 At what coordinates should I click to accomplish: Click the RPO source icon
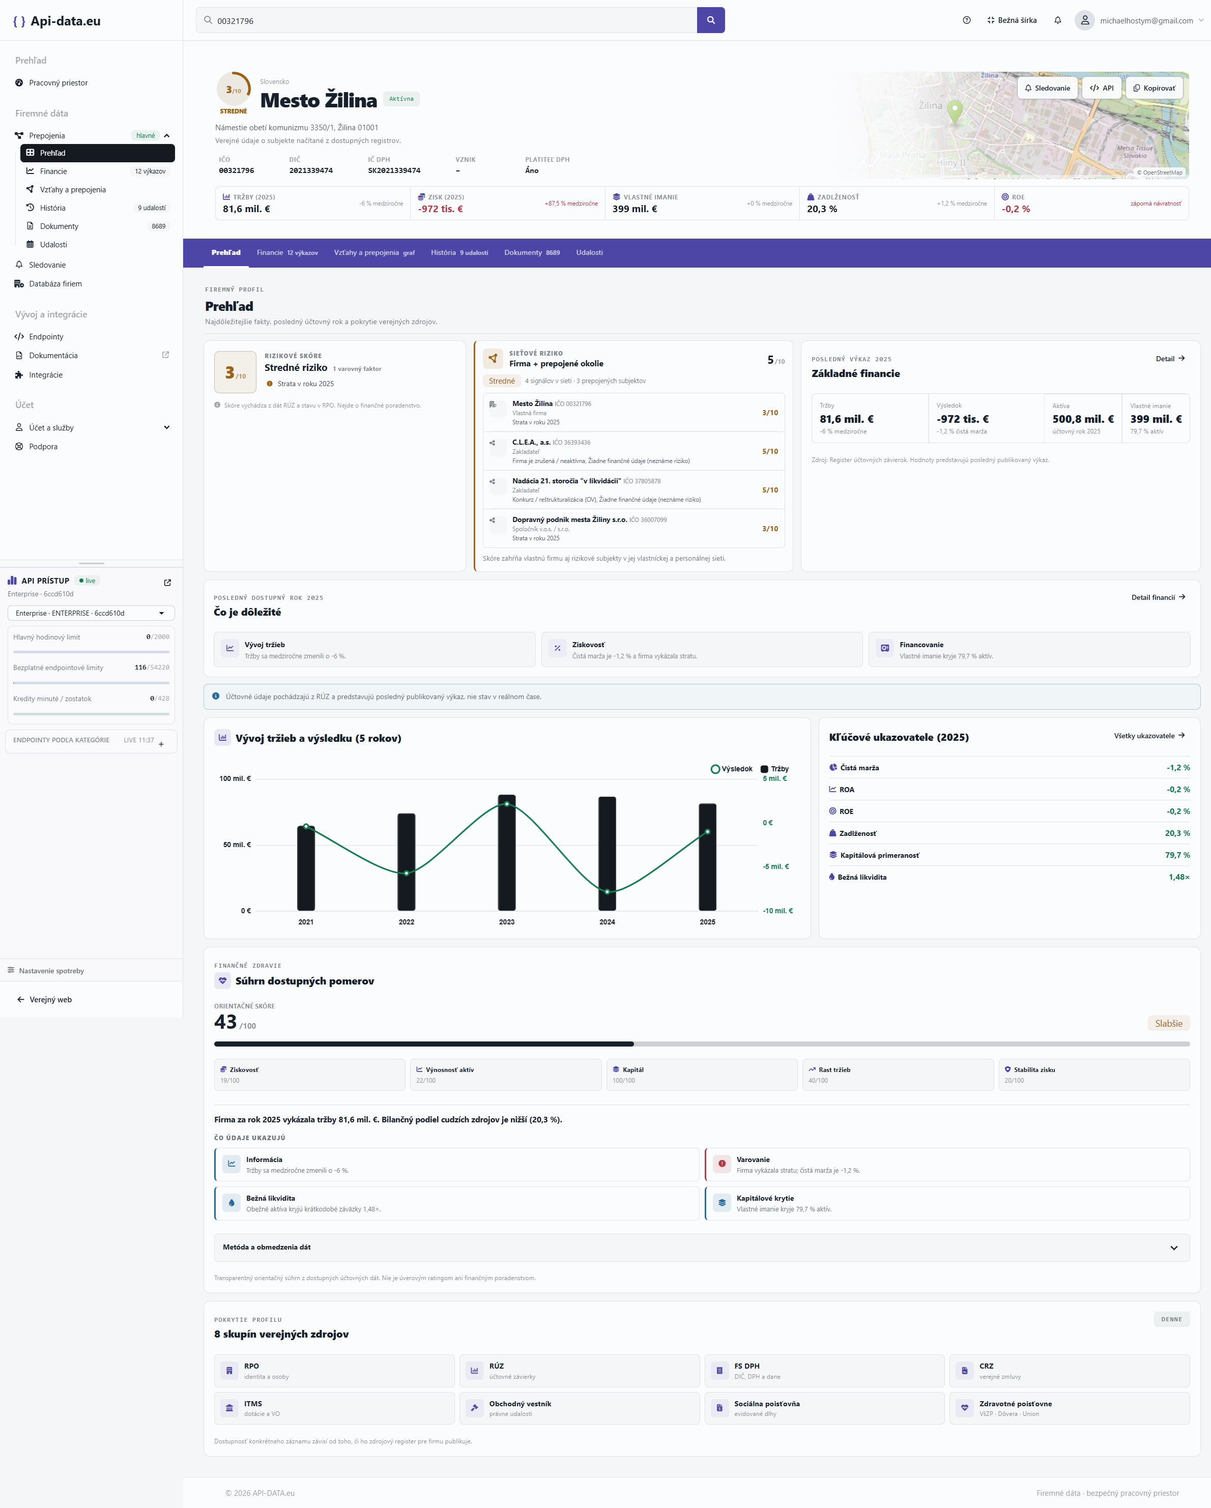point(229,1371)
